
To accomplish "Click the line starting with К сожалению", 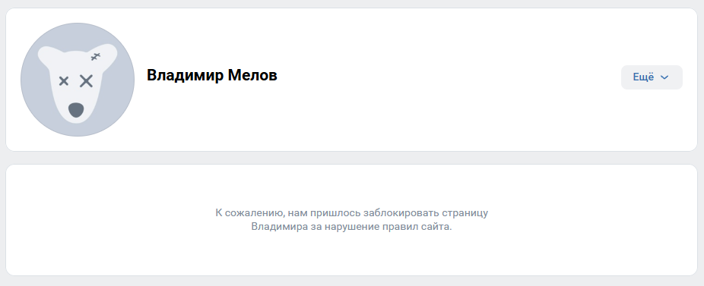I will coord(351,213).
